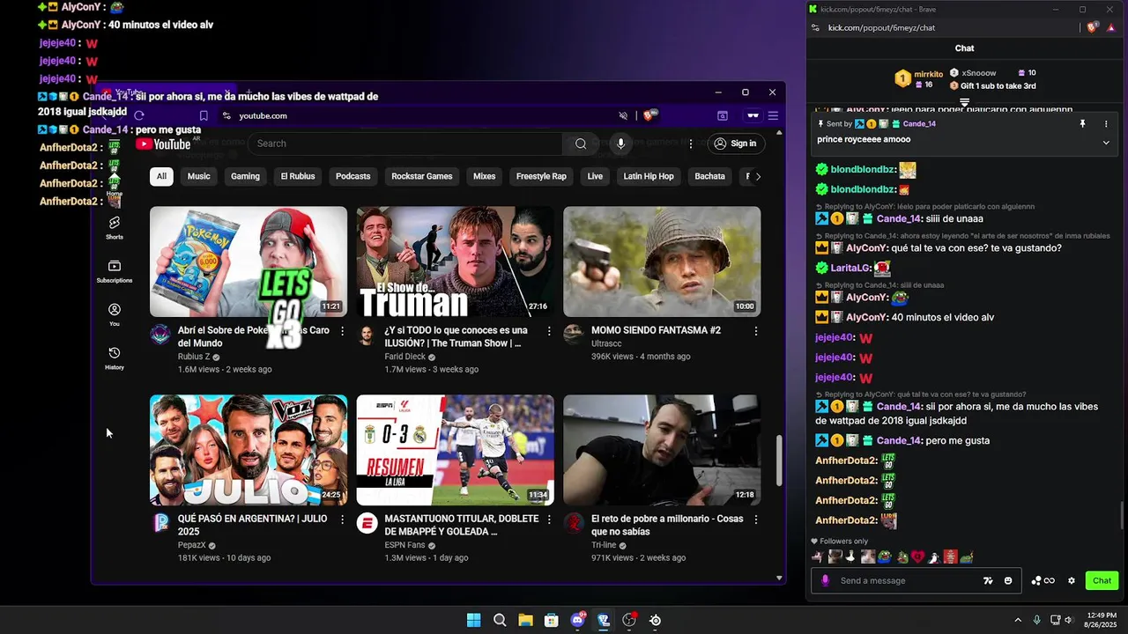Click mirrkito on gift leaderboard

[929, 74]
